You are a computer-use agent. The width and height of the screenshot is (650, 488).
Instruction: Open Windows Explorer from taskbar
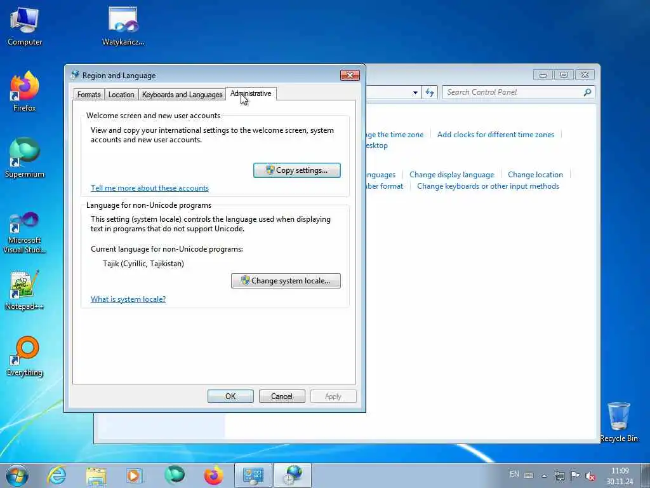point(96,475)
